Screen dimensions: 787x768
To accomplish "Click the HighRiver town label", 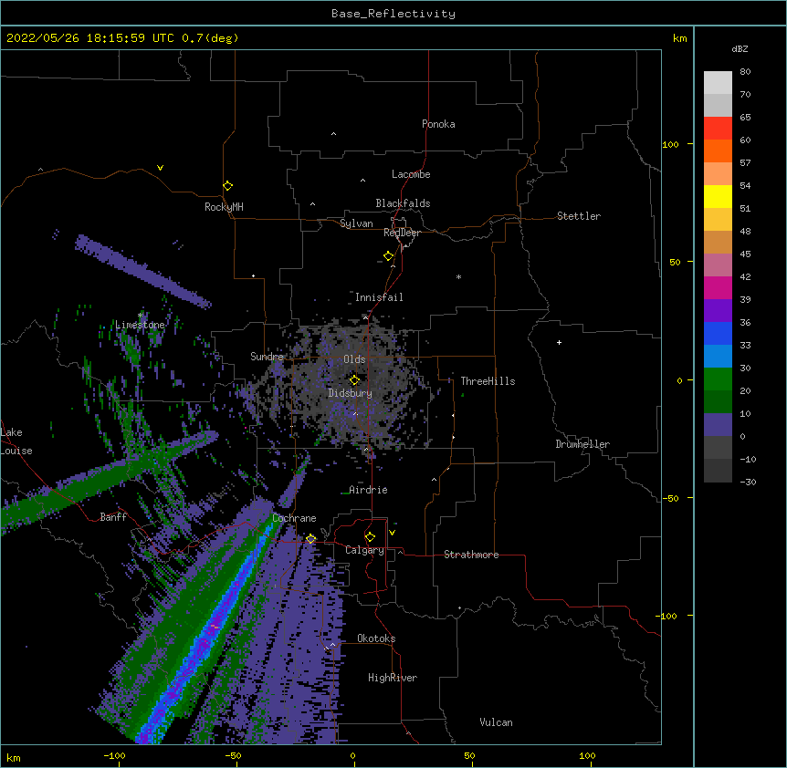I will tap(393, 678).
